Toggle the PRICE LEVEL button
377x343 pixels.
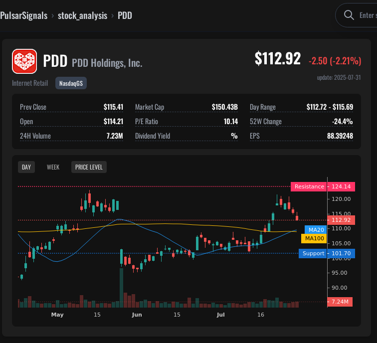click(89, 167)
